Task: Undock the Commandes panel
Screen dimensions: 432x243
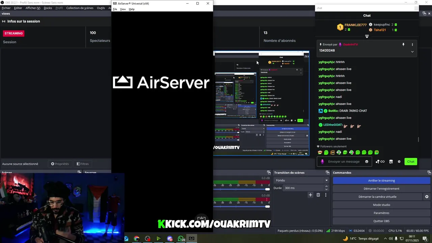Action: (429, 172)
